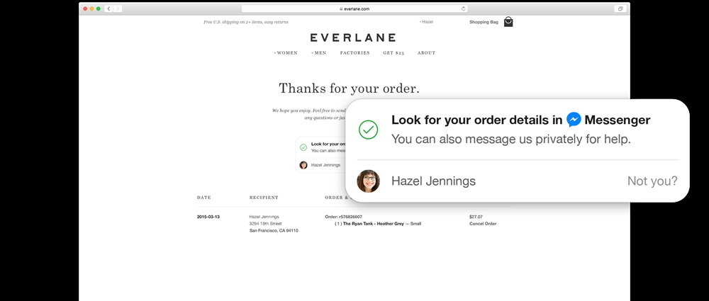Expand the Men dropdown menu

point(319,53)
